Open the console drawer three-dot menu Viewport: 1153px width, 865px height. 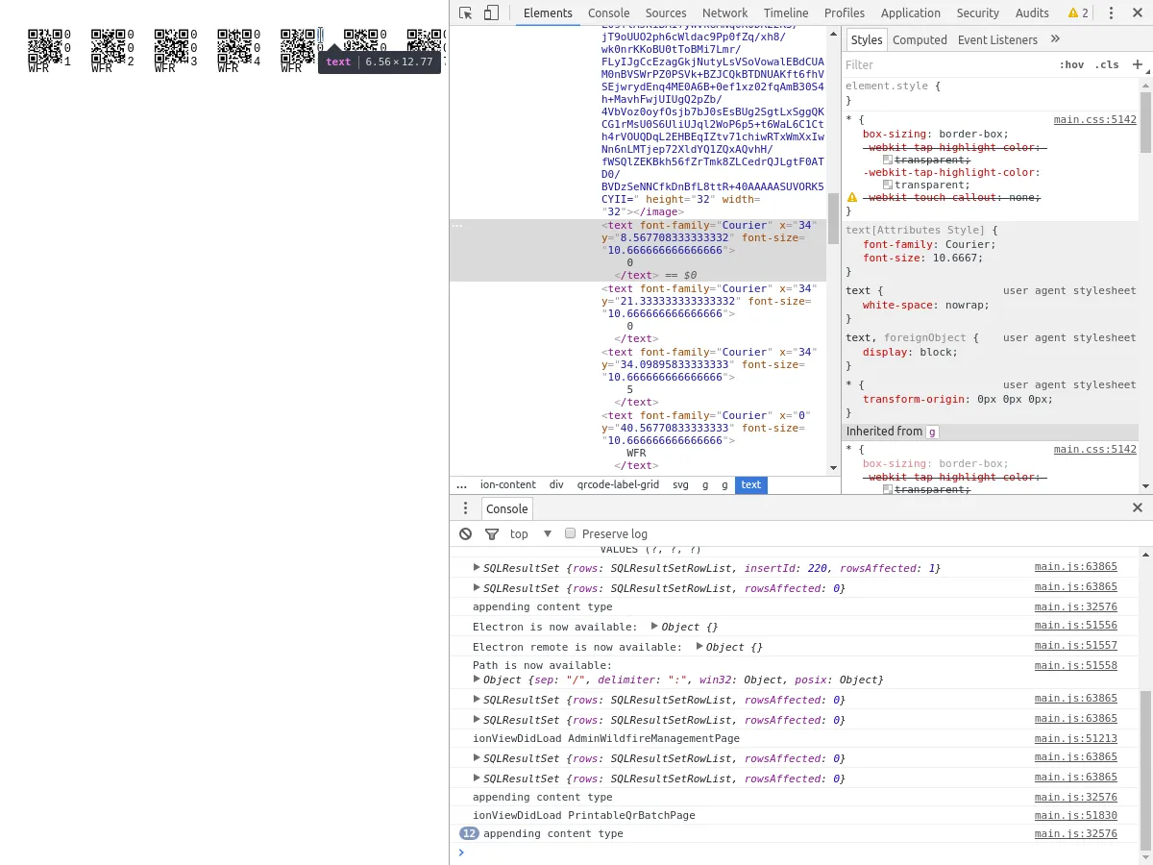pyautogui.click(x=465, y=508)
